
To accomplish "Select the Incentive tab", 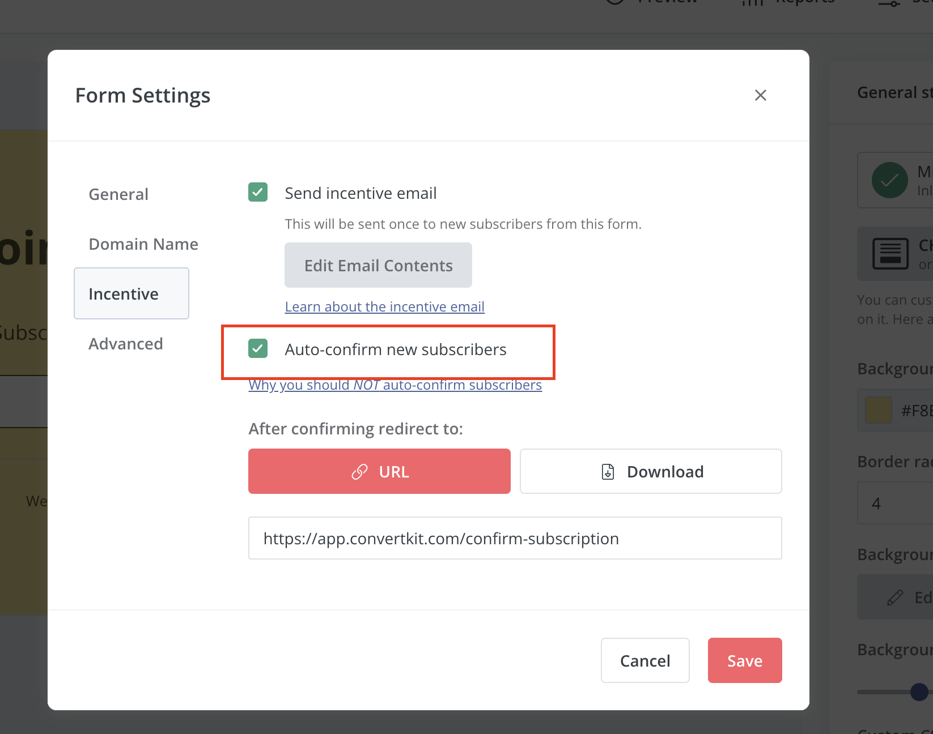I will point(123,293).
